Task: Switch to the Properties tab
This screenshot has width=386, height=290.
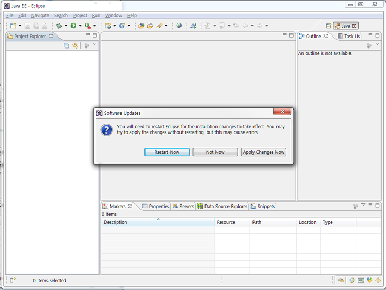Action: tap(156, 206)
